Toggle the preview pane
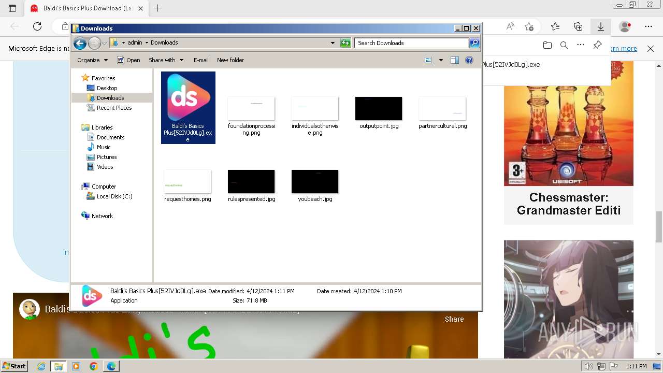This screenshot has width=663, height=373. point(455,60)
